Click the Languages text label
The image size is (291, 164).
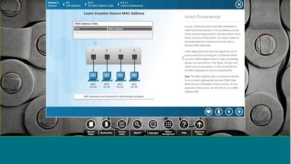tap(153, 133)
